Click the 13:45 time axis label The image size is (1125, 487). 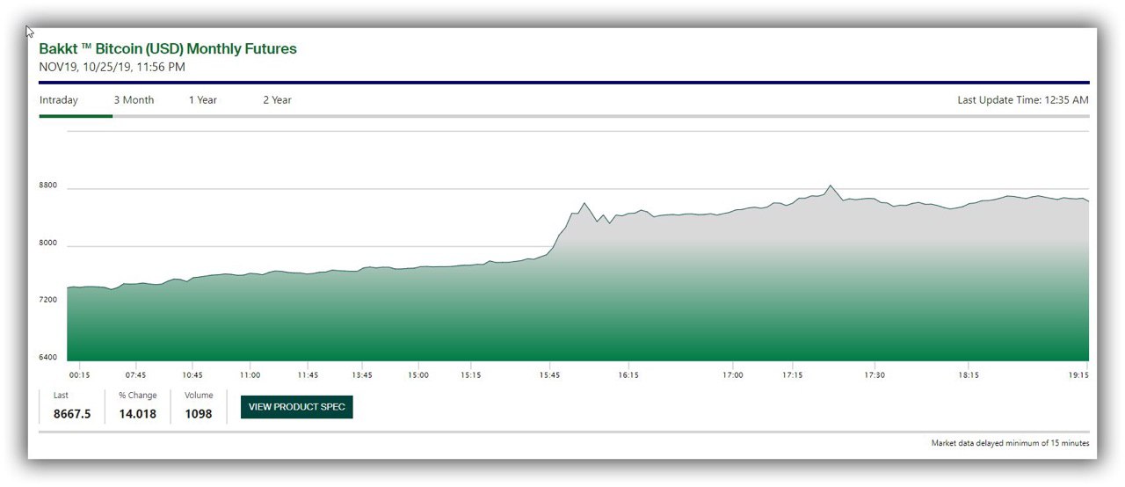pyautogui.click(x=362, y=375)
